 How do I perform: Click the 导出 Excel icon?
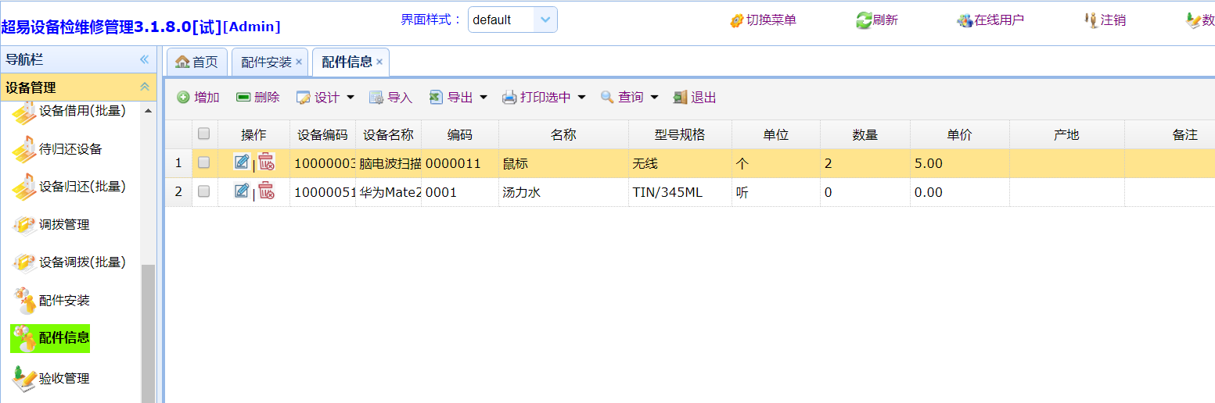(x=436, y=98)
